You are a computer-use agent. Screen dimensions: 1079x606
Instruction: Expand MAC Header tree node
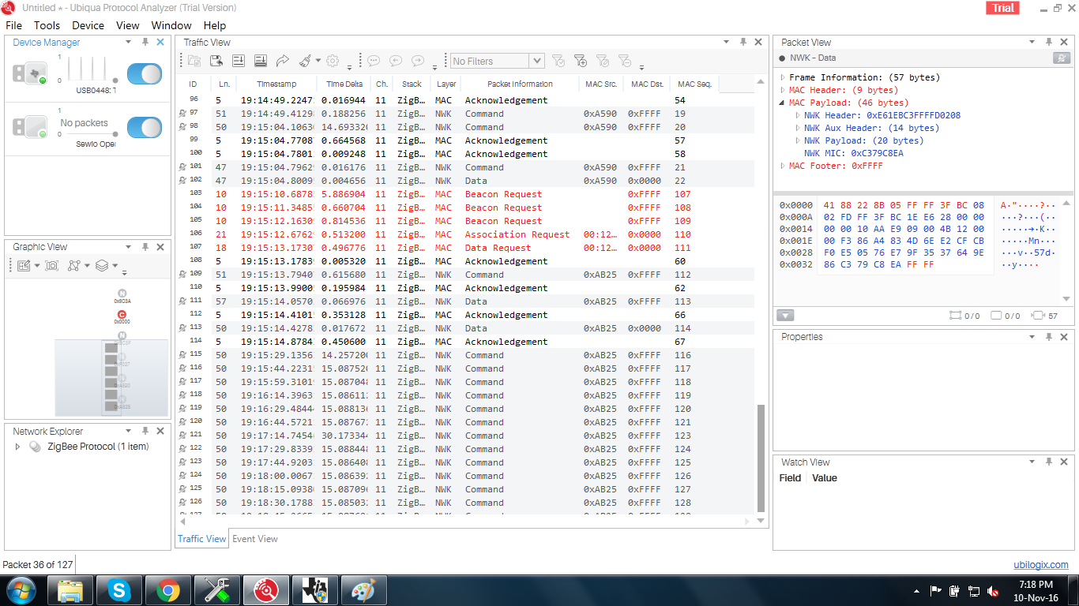pos(783,90)
